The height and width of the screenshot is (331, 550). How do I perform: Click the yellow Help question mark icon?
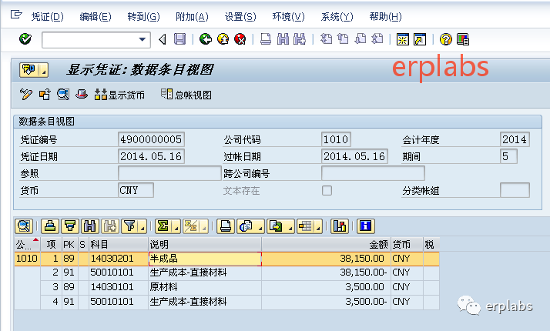pos(445,39)
